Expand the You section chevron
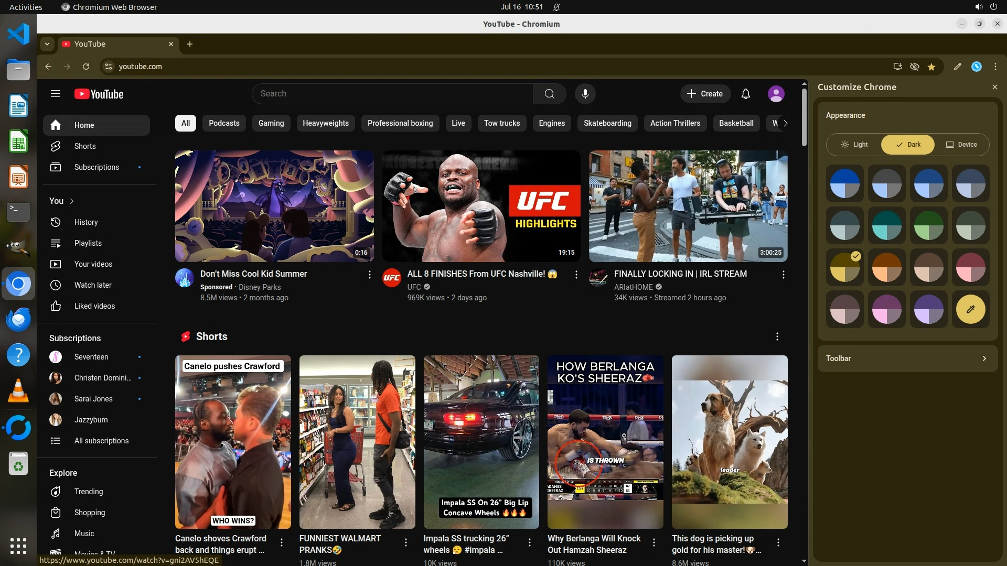The width and height of the screenshot is (1007, 566). pos(72,201)
